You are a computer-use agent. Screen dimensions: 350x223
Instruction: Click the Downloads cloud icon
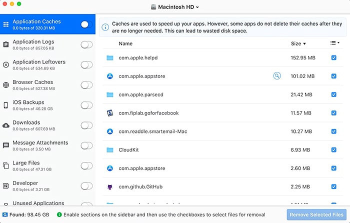coord(6,125)
